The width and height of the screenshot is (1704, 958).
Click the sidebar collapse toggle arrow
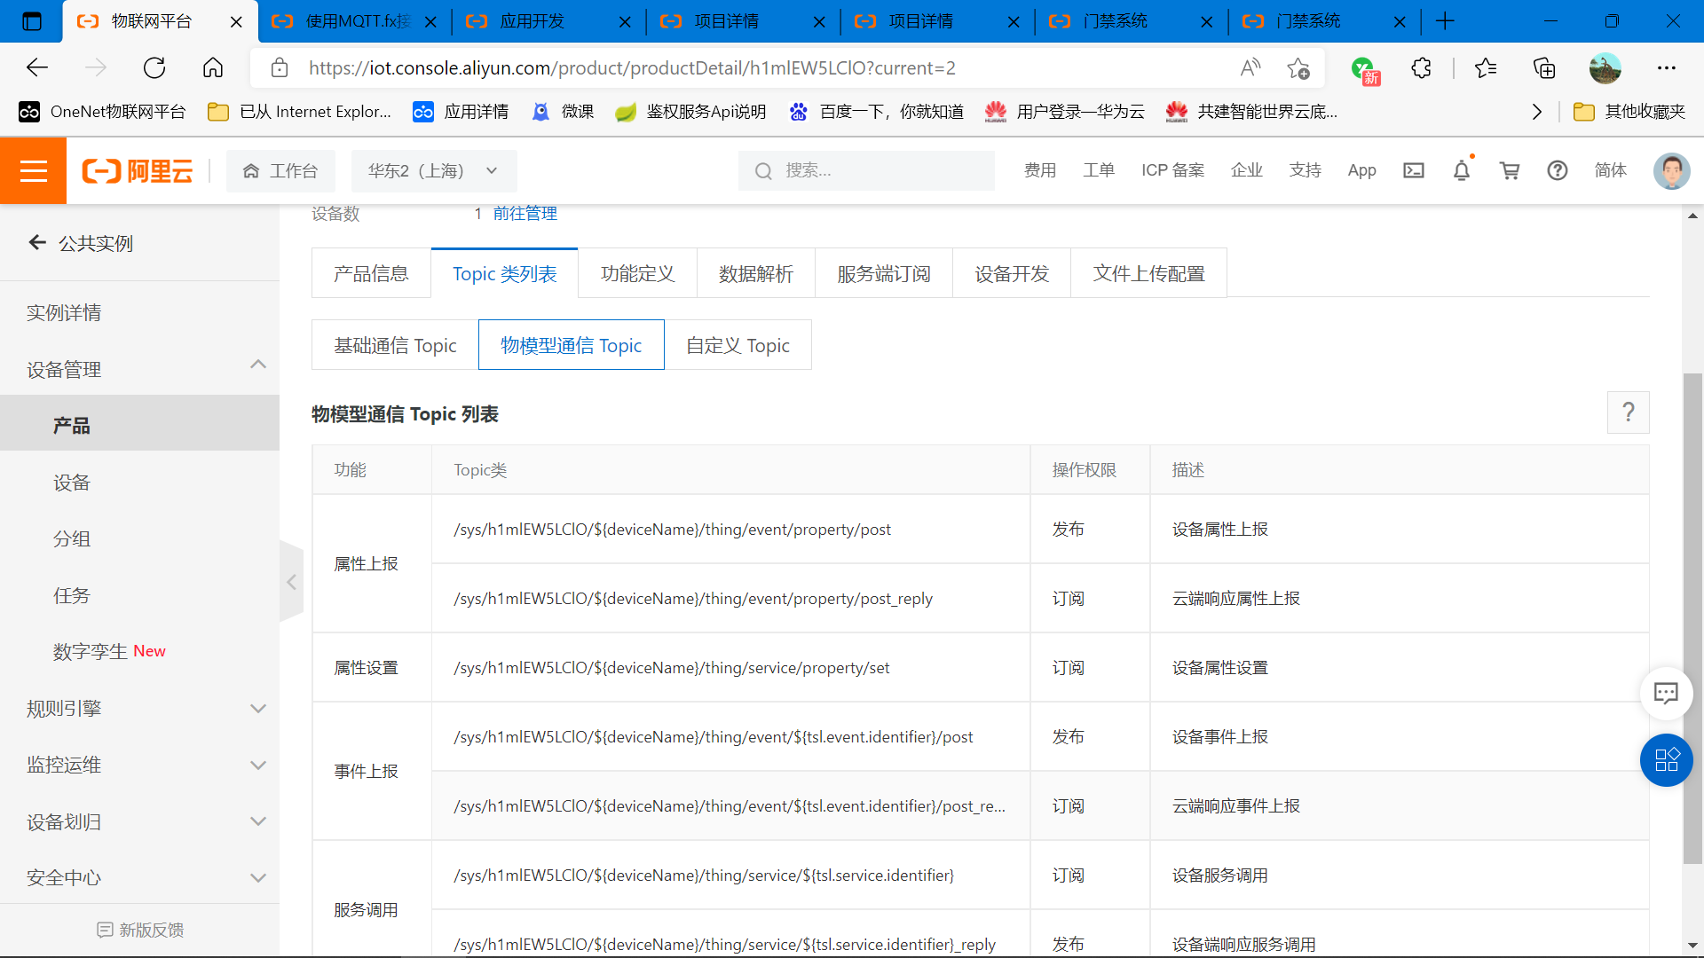pos(293,581)
